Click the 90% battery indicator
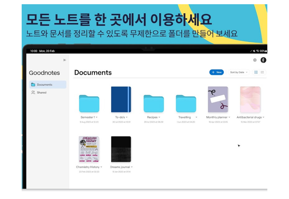This screenshot has width=289, height=199. pos(263,51)
